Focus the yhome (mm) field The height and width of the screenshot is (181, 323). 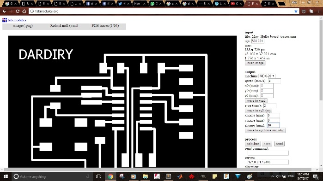click(274, 120)
